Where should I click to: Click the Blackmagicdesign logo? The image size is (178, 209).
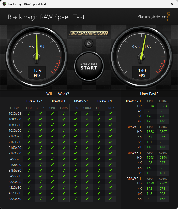pyautogui.click(x=154, y=17)
